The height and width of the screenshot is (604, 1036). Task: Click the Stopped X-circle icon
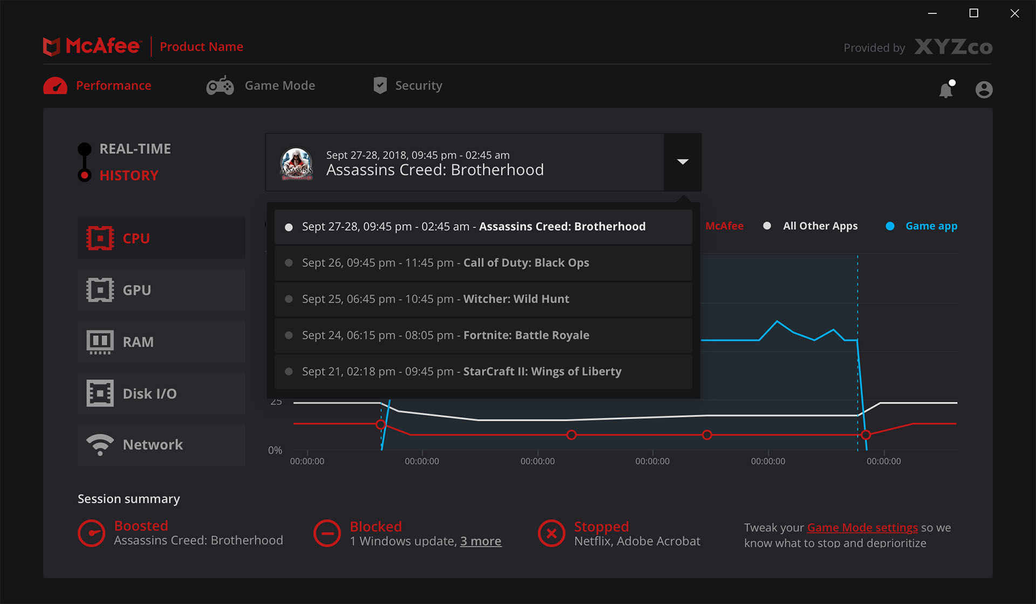coord(551,533)
